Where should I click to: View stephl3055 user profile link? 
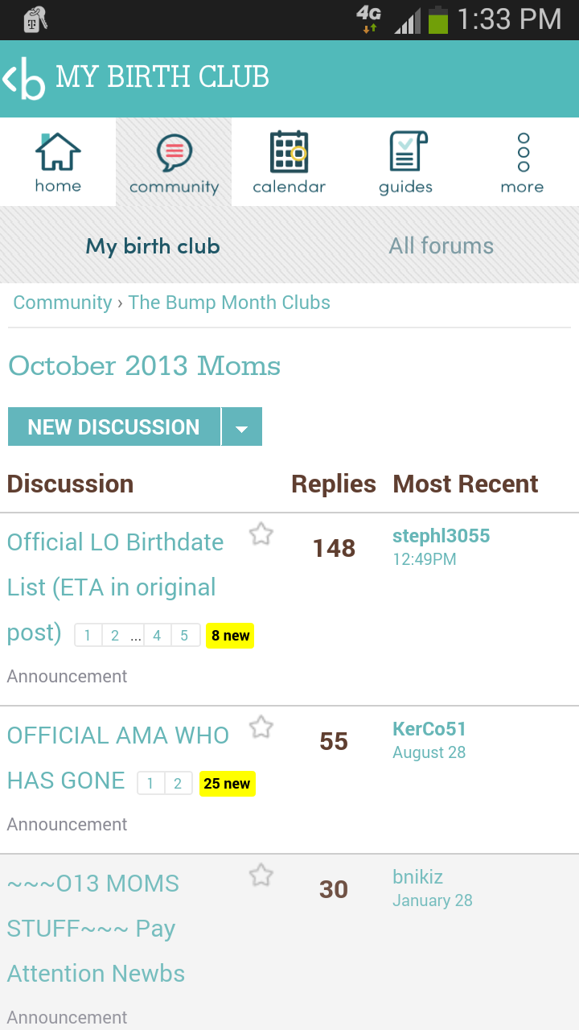[441, 536]
